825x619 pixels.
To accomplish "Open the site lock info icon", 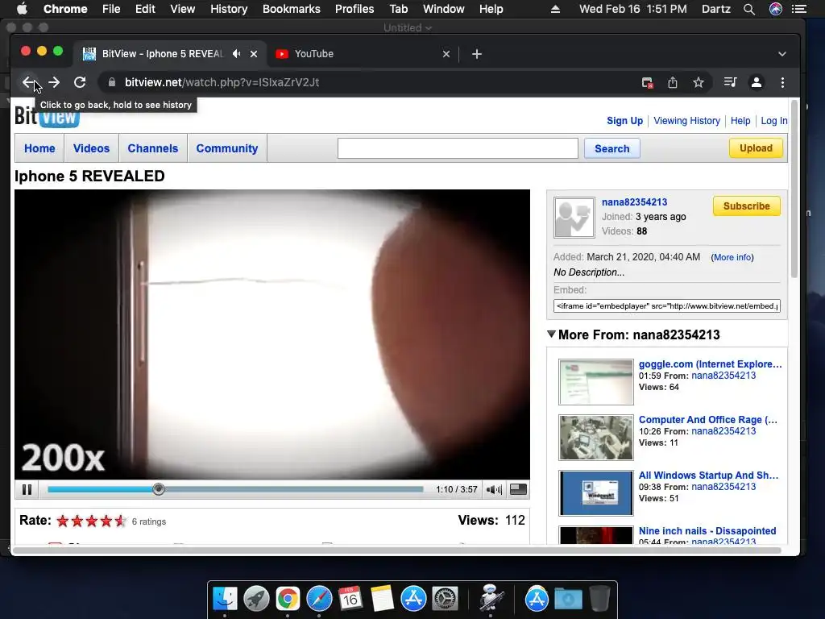I will (111, 83).
